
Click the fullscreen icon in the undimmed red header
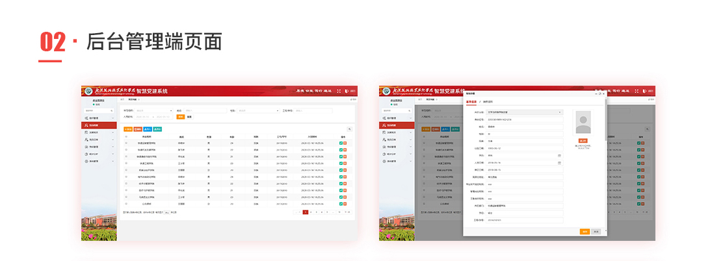pos(338,92)
